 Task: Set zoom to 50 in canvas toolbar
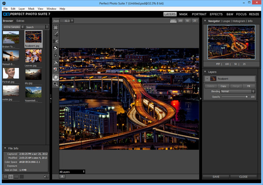187,21
